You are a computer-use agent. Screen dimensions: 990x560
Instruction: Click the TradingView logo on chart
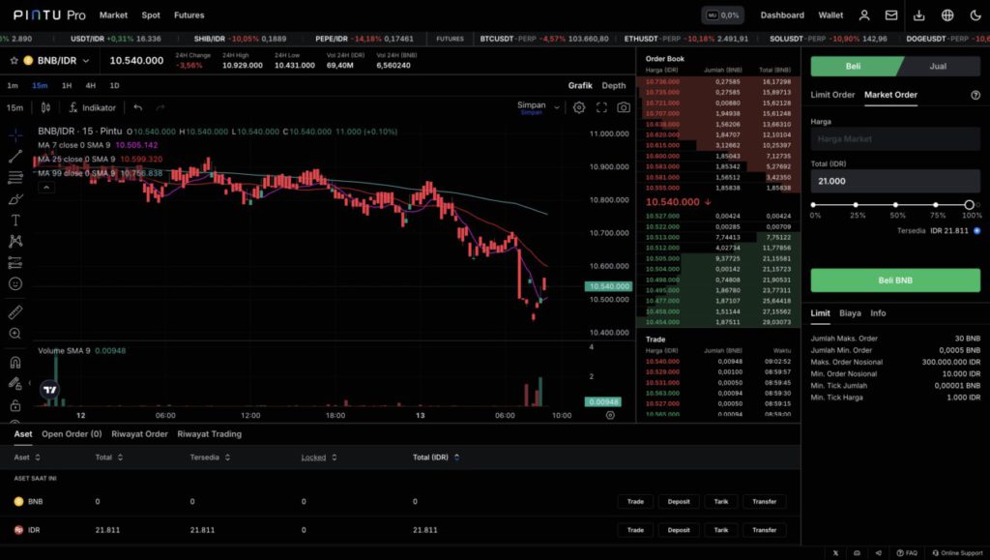click(x=50, y=390)
